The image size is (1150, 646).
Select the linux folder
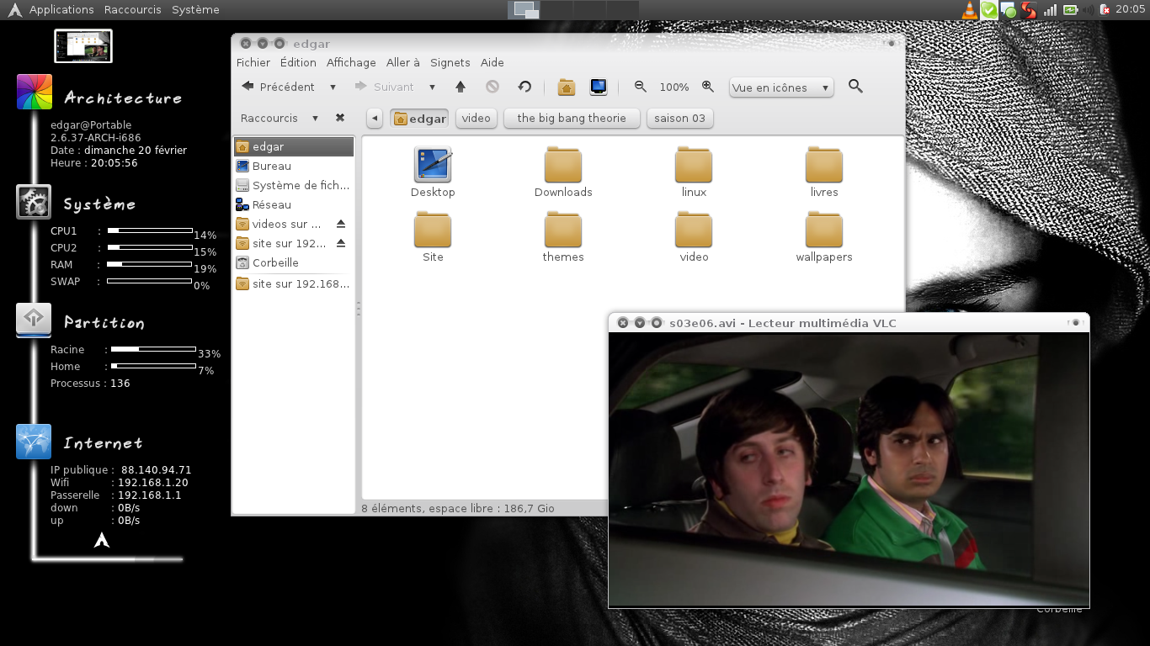pyautogui.click(x=694, y=172)
